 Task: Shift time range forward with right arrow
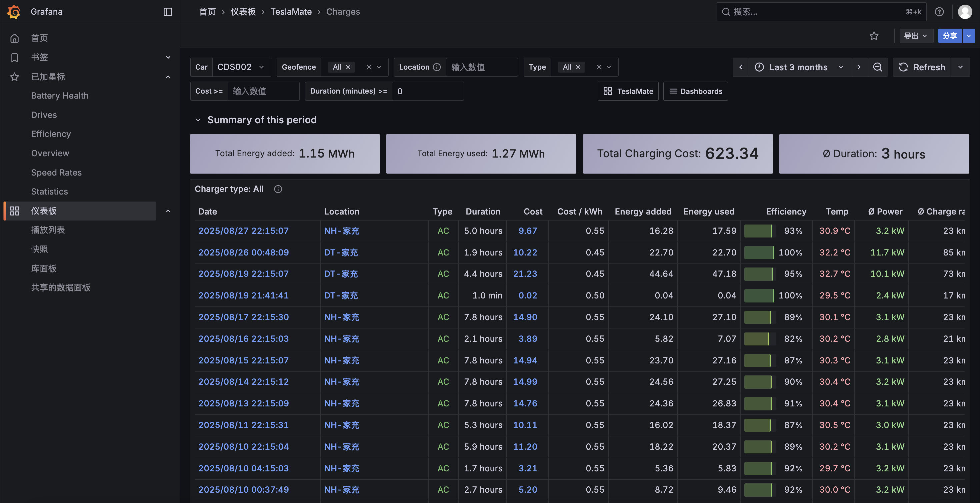point(859,67)
